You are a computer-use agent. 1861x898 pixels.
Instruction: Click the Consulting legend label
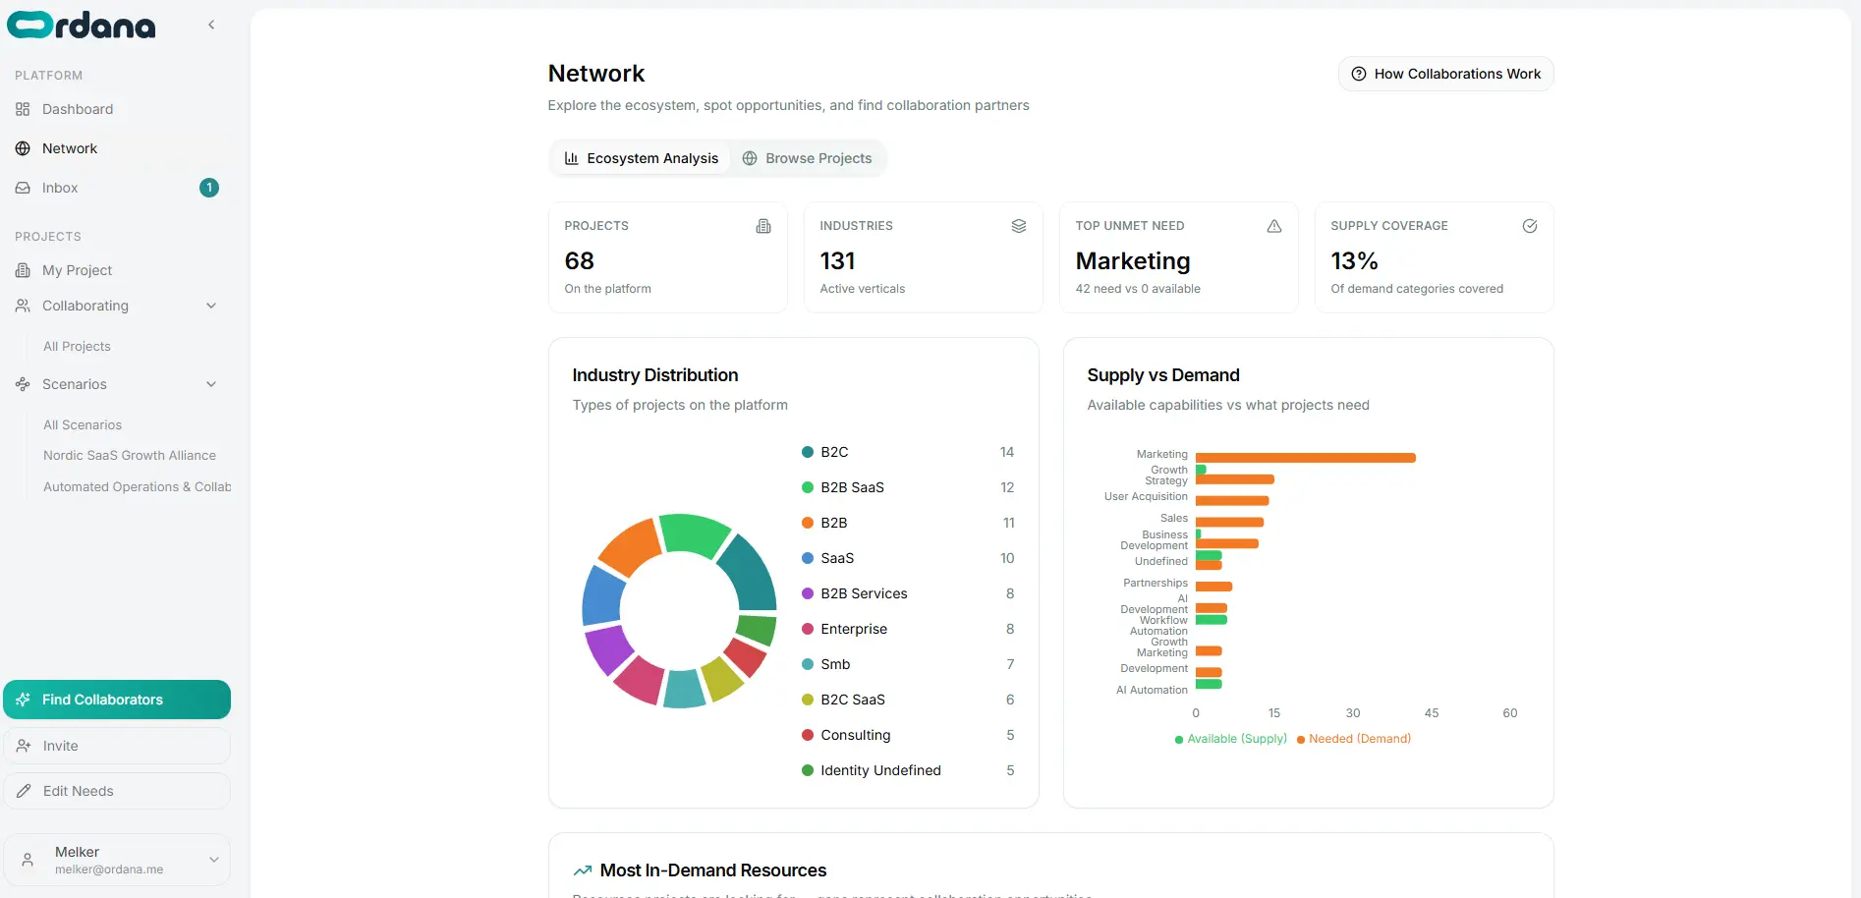pyautogui.click(x=856, y=735)
